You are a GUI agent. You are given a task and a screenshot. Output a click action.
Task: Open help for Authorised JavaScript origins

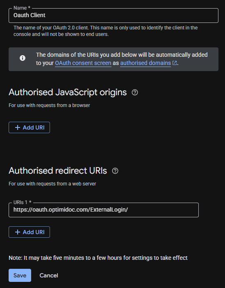(x=135, y=92)
